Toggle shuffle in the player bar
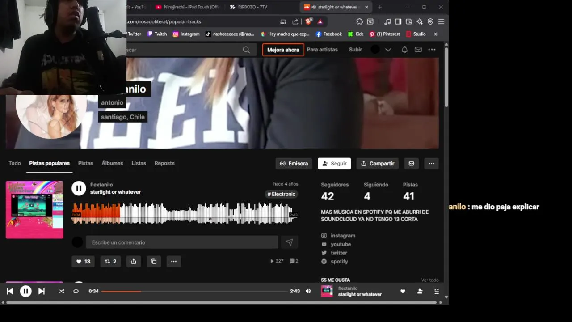Screen dimensions: 572x322 point(62,291)
